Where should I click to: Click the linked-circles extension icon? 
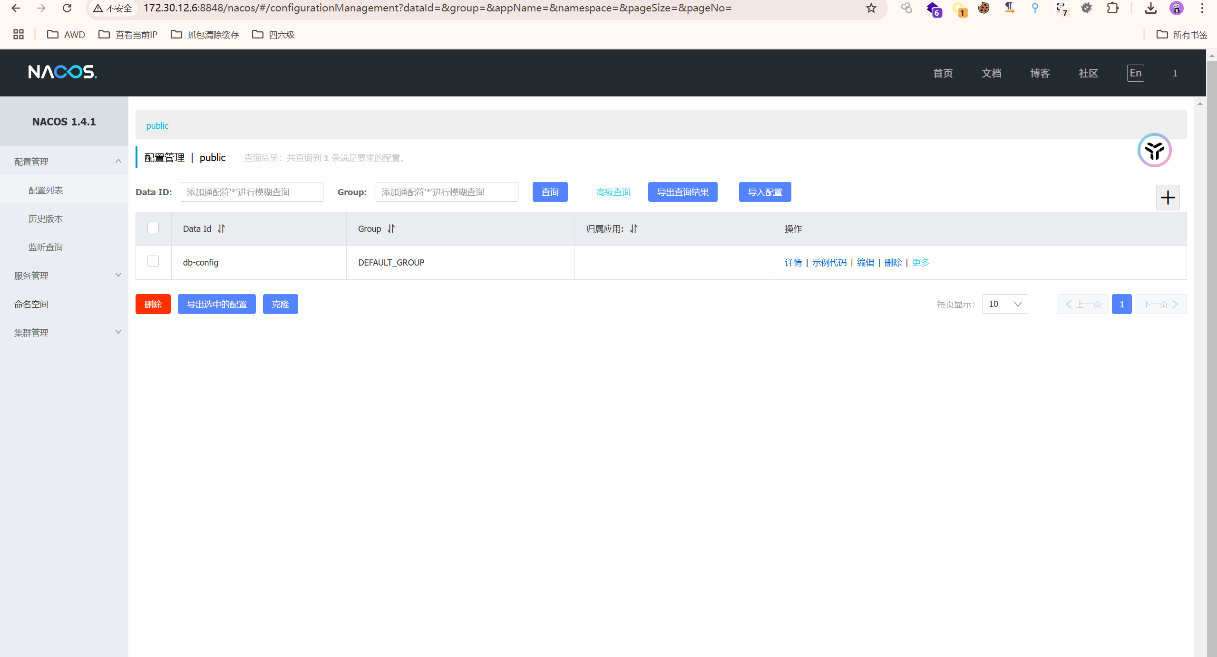906,8
